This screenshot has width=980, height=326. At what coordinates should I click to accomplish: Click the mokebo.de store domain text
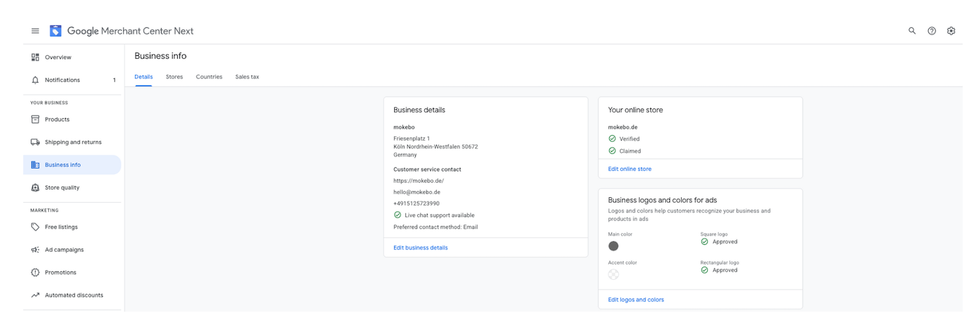coord(623,127)
